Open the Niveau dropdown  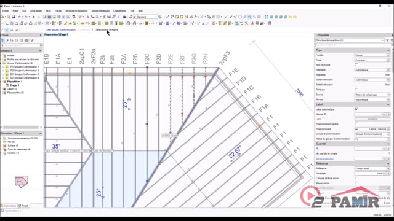[x=372, y=99]
